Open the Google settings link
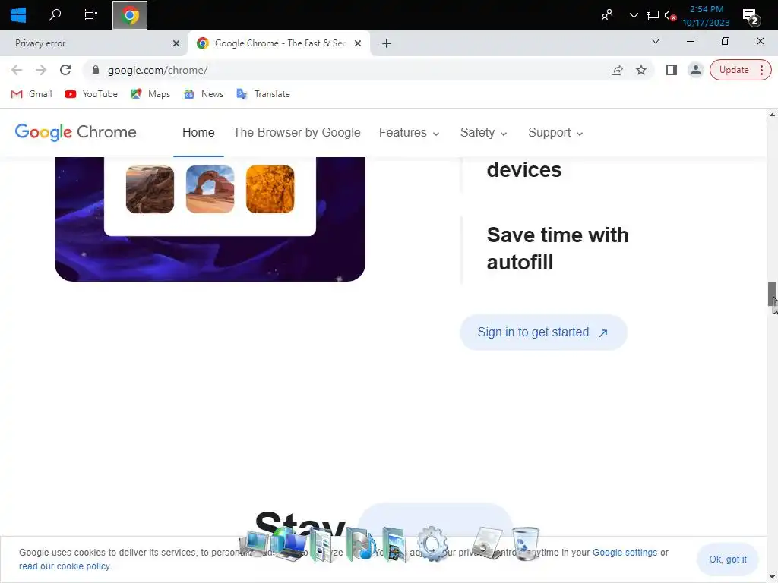 [x=625, y=553]
